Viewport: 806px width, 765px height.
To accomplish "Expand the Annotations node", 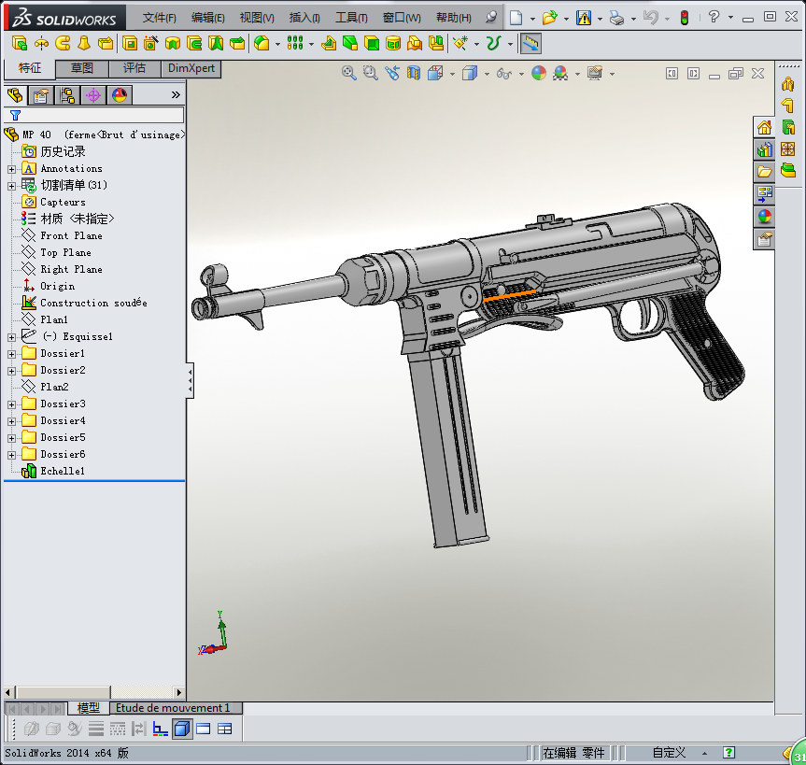I will (11, 169).
